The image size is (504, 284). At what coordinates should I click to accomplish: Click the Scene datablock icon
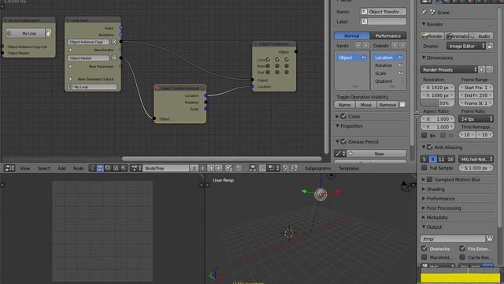(432, 13)
